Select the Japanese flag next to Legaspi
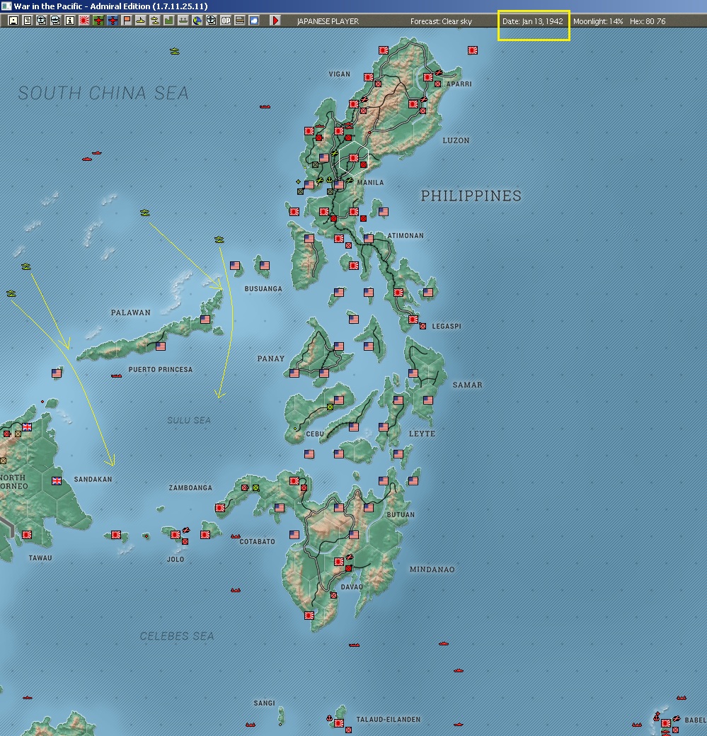The height and width of the screenshot is (736, 707). tap(413, 319)
